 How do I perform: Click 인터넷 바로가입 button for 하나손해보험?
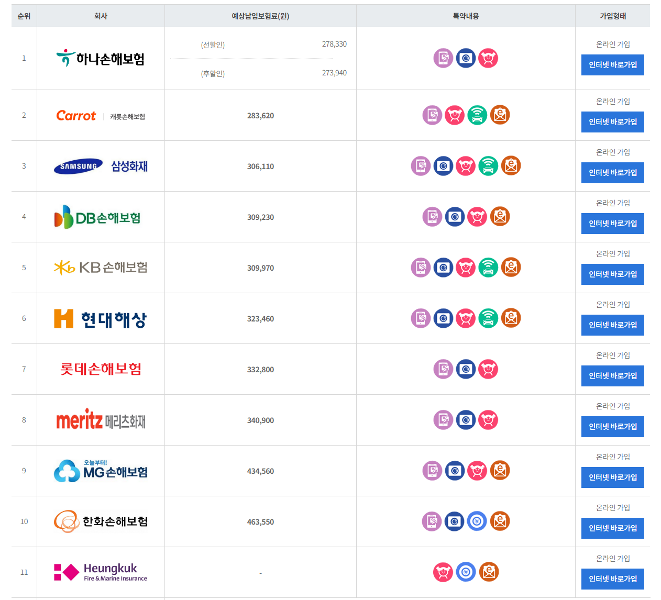click(x=613, y=65)
